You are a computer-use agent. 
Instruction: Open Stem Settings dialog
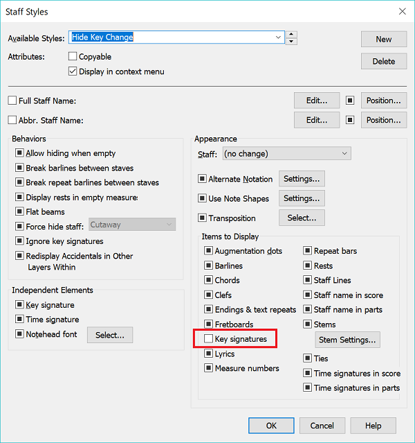click(x=347, y=340)
